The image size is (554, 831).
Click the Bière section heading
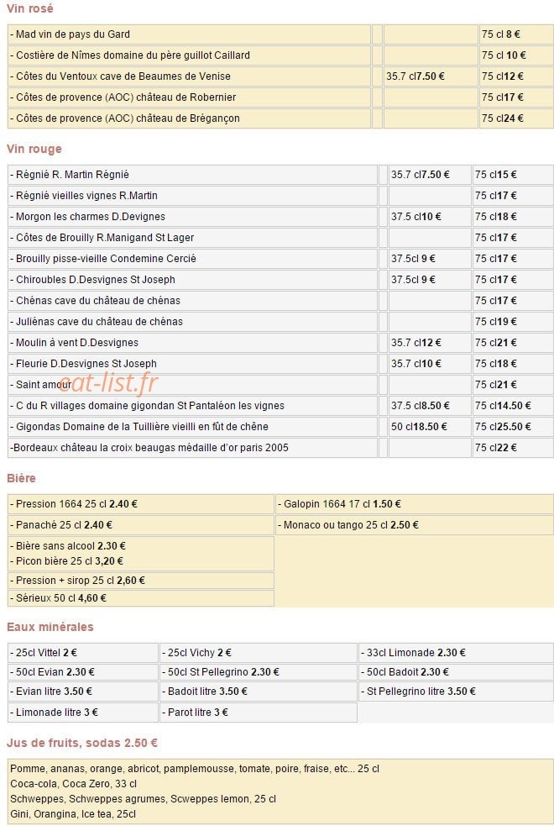pyautogui.click(x=21, y=478)
